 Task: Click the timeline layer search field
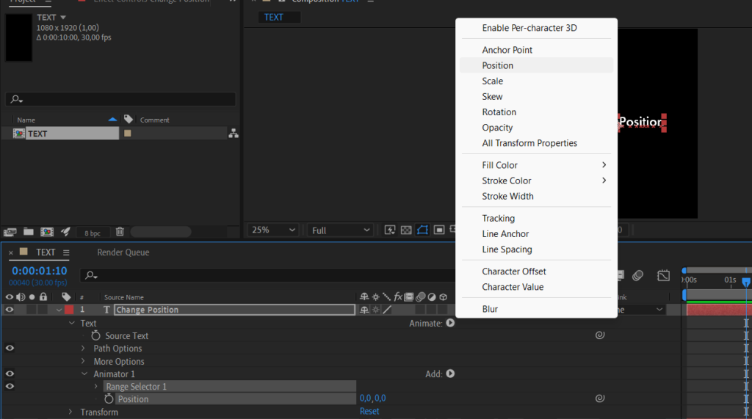tap(269, 275)
